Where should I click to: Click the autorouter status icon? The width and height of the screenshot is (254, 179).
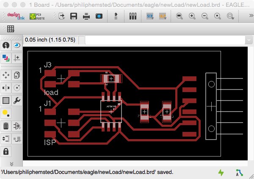coord(239,173)
